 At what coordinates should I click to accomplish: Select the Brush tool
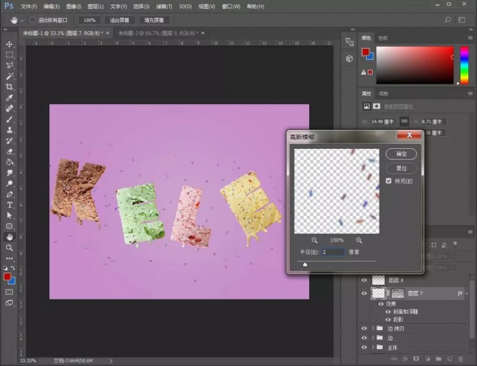pos(9,119)
